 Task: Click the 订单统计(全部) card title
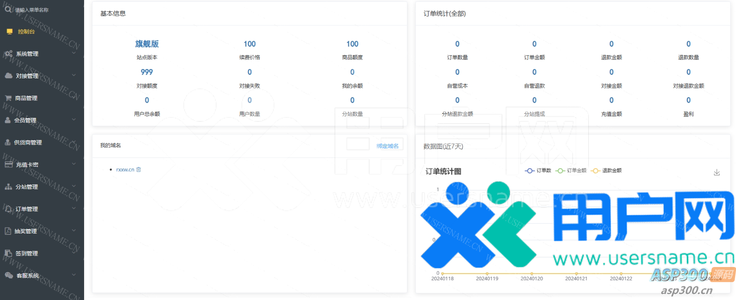point(445,14)
